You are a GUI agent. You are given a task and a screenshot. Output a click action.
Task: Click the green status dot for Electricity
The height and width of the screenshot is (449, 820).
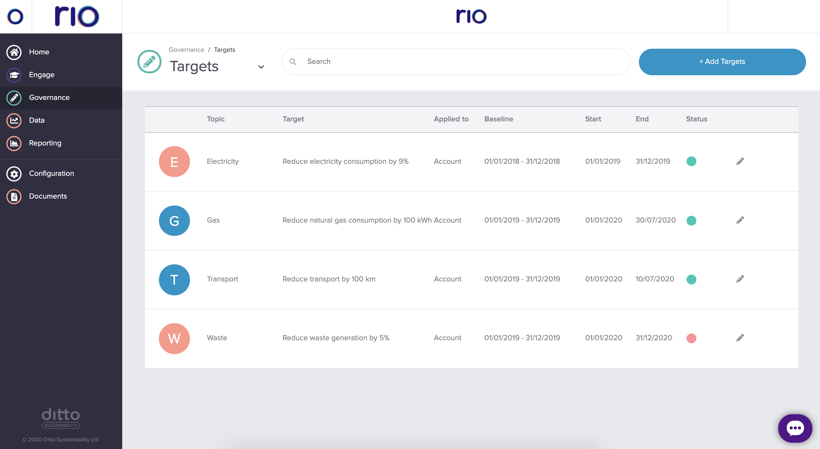(691, 162)
